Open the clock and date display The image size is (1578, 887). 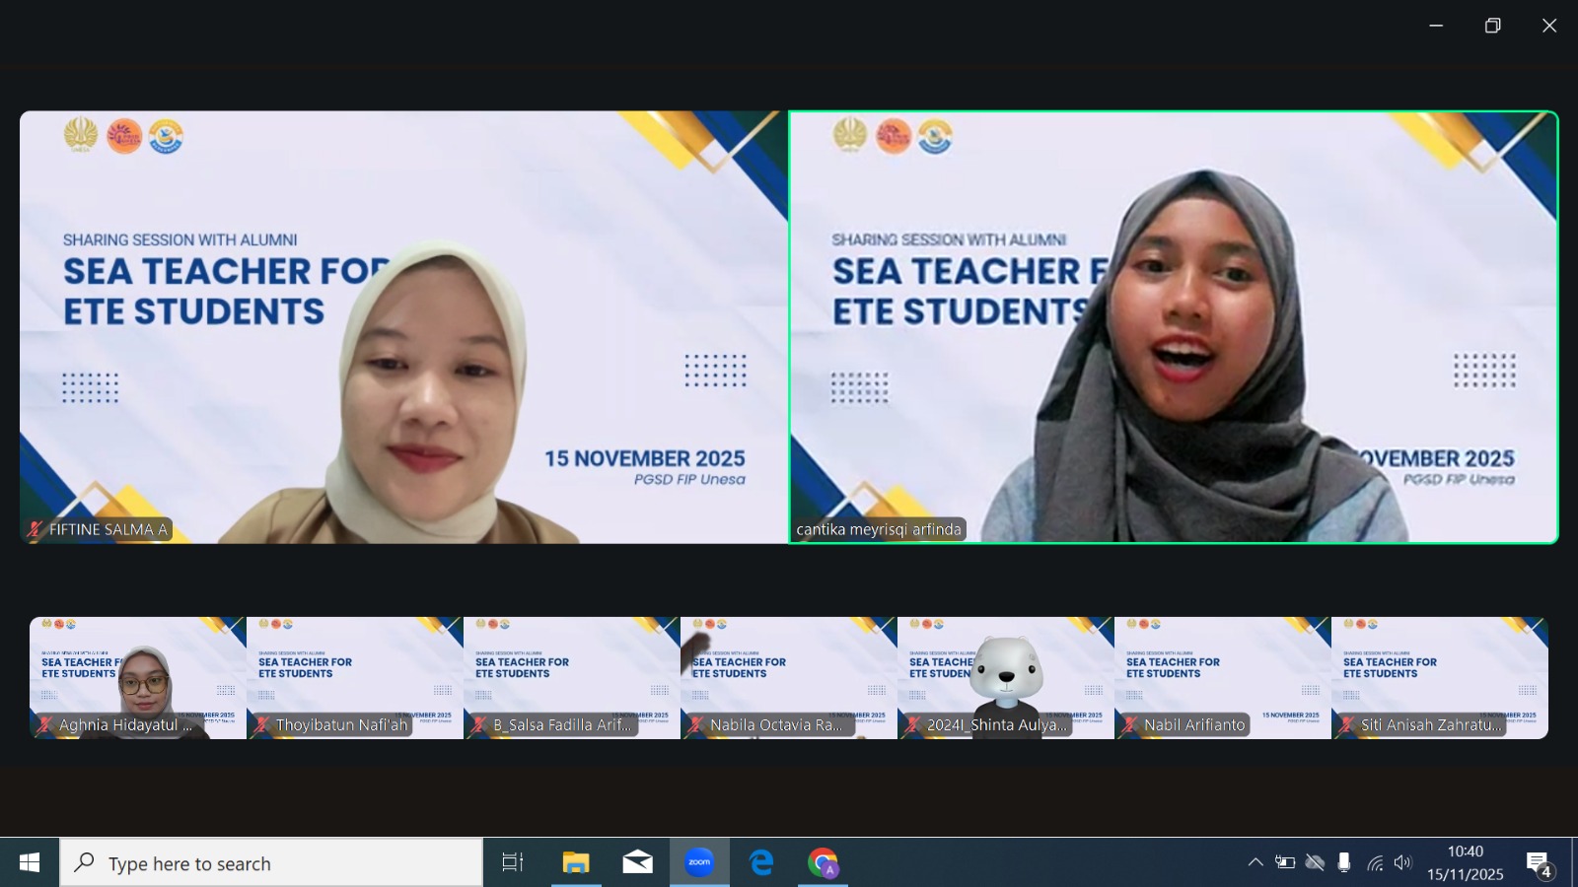(x=1465, y=863)
